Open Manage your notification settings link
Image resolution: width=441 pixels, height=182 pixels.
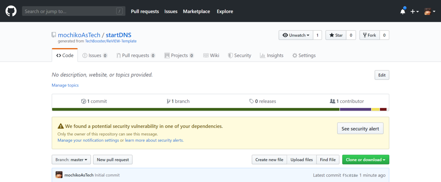tap(88, 140)
